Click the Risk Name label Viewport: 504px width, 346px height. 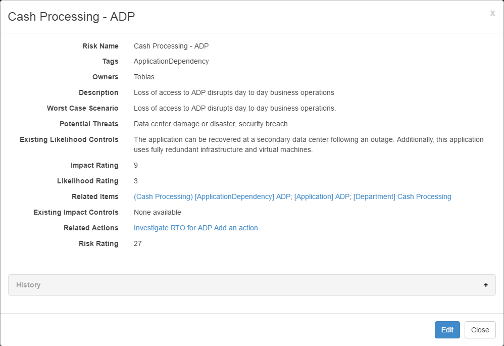click(x=100, y=46)
